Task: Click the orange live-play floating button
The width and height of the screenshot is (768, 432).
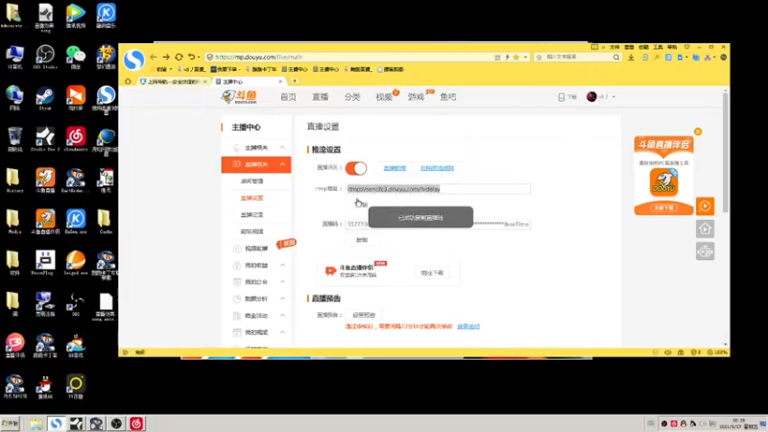Action: tap(705, 206)
